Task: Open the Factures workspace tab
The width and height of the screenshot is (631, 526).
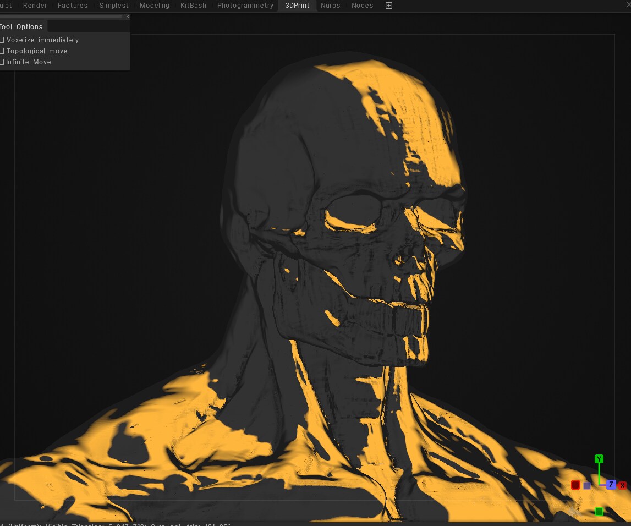Action: pos(73,6)
